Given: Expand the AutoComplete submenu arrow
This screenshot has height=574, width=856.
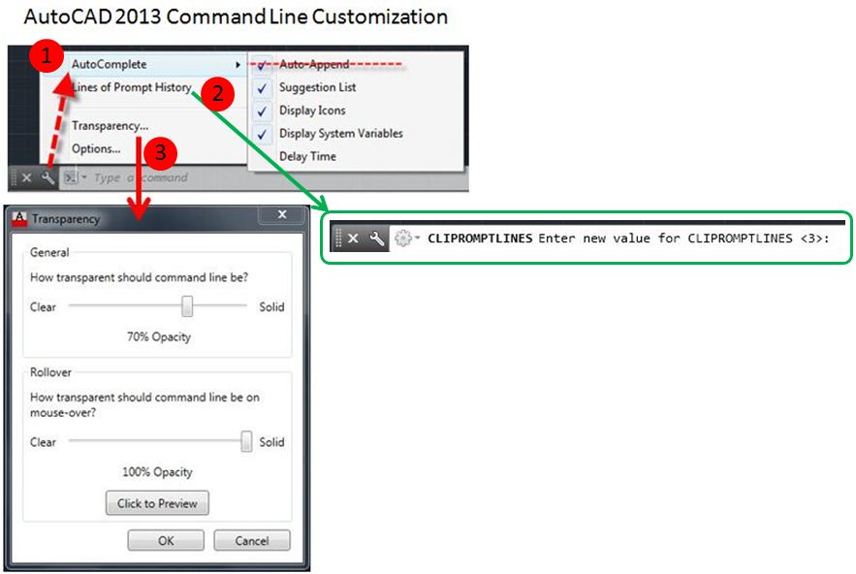Looking at the screenshot, I should (x=237, y=65).
